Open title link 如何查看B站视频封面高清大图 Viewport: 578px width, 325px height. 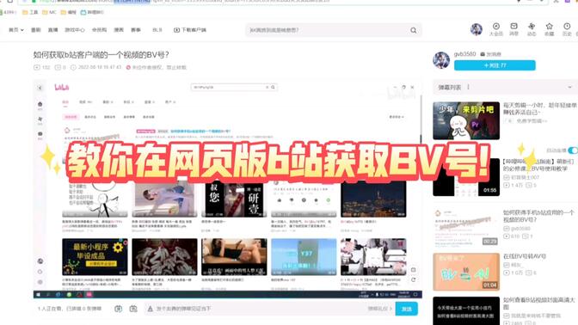(539, 304)
